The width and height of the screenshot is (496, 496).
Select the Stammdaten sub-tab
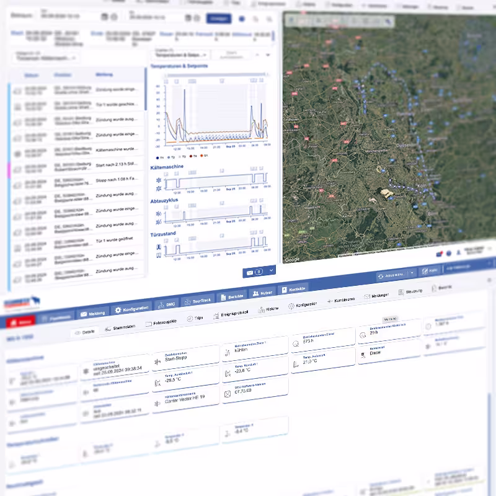point(120,328)
